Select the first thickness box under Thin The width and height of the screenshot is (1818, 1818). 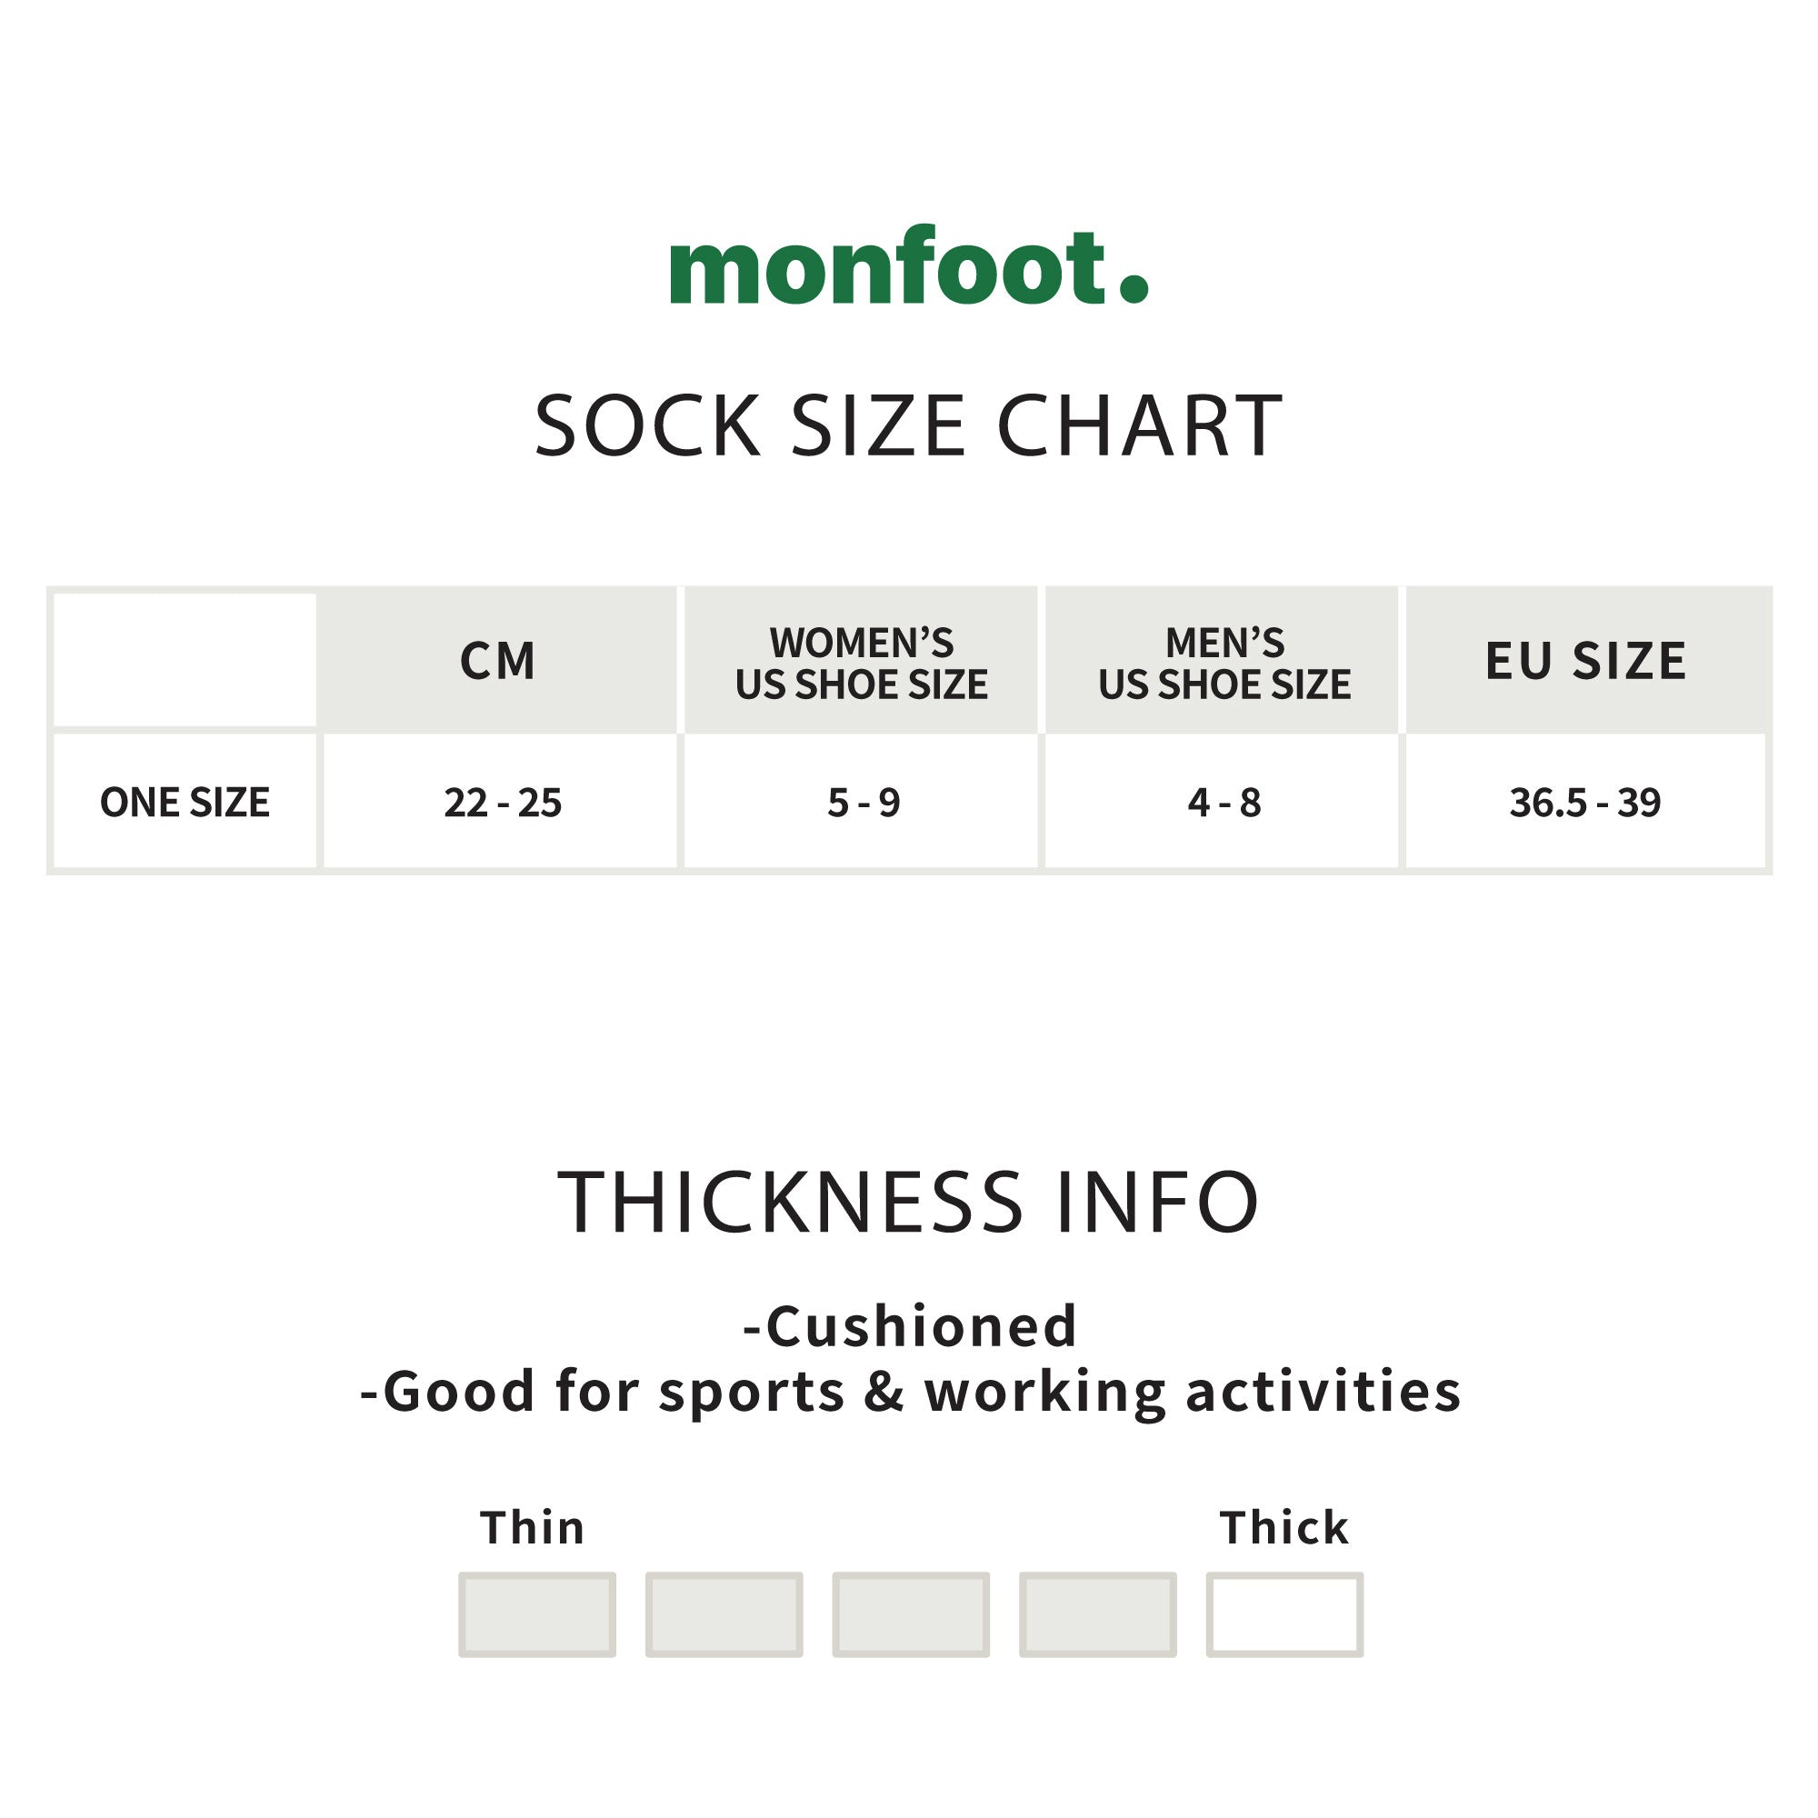pyautogui.click(x=537, y=1613)
